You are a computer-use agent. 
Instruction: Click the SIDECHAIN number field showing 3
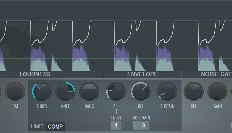[141, 126]
